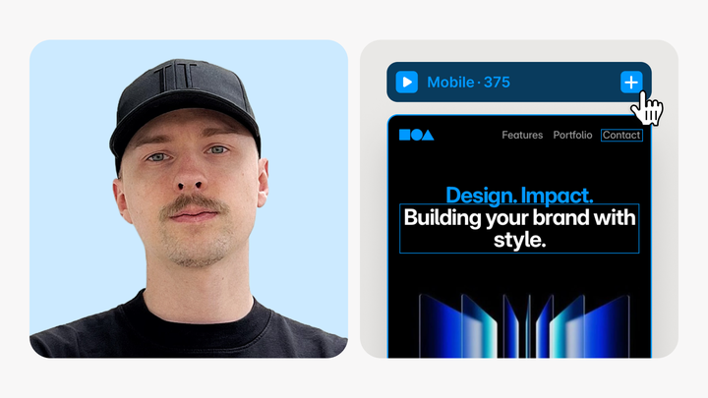Select the Building your brand with style text box

519,228
